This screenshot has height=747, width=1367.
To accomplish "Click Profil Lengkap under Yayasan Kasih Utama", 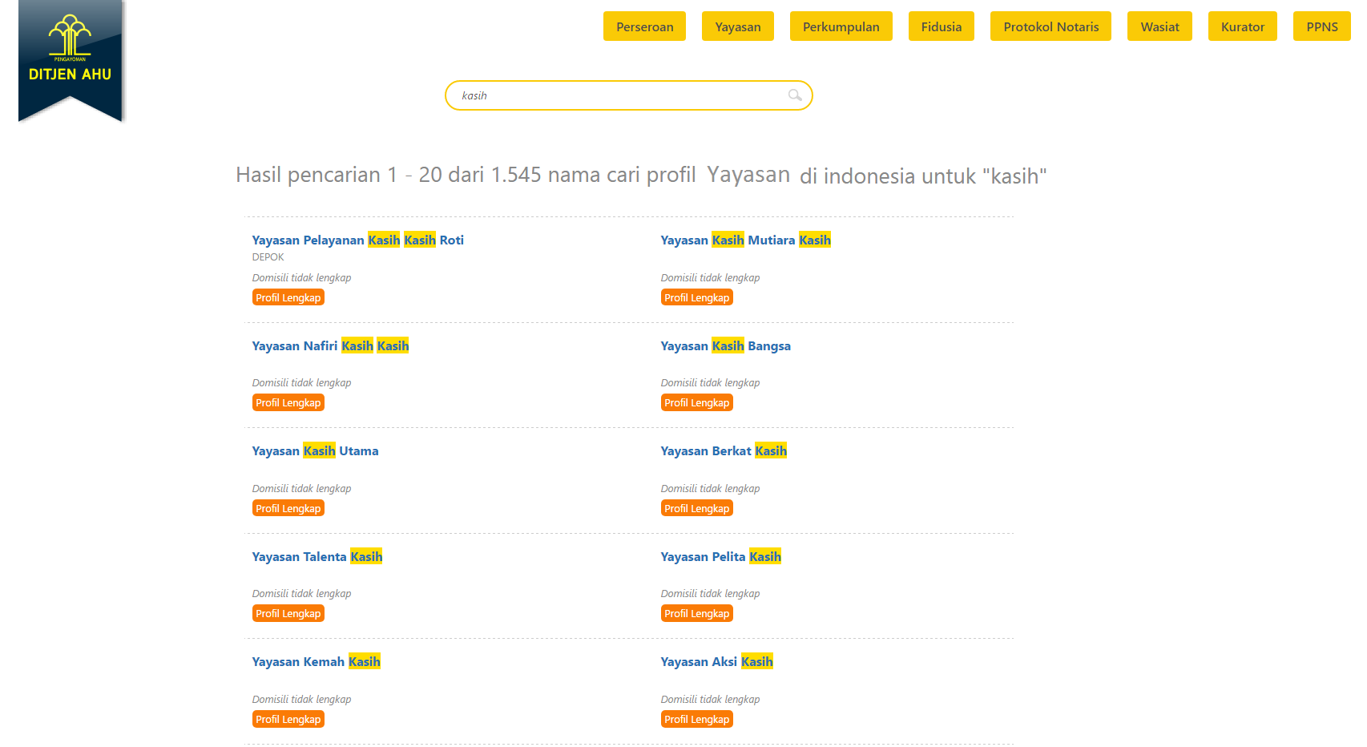I will (x=288, y=508).
